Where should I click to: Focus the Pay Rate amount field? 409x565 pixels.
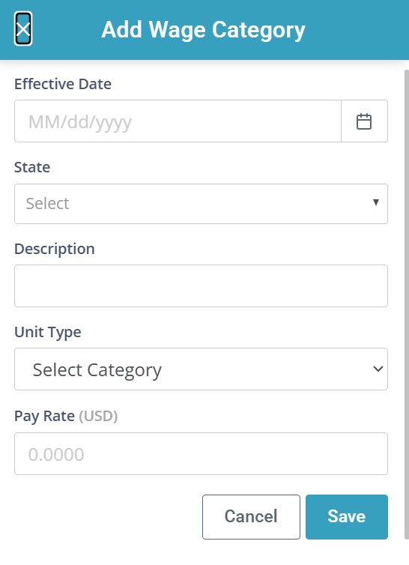click(201, 453)
